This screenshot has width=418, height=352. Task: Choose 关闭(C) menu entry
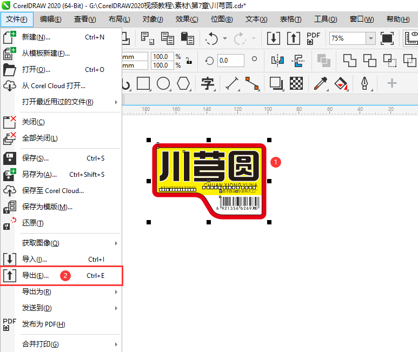61,122
